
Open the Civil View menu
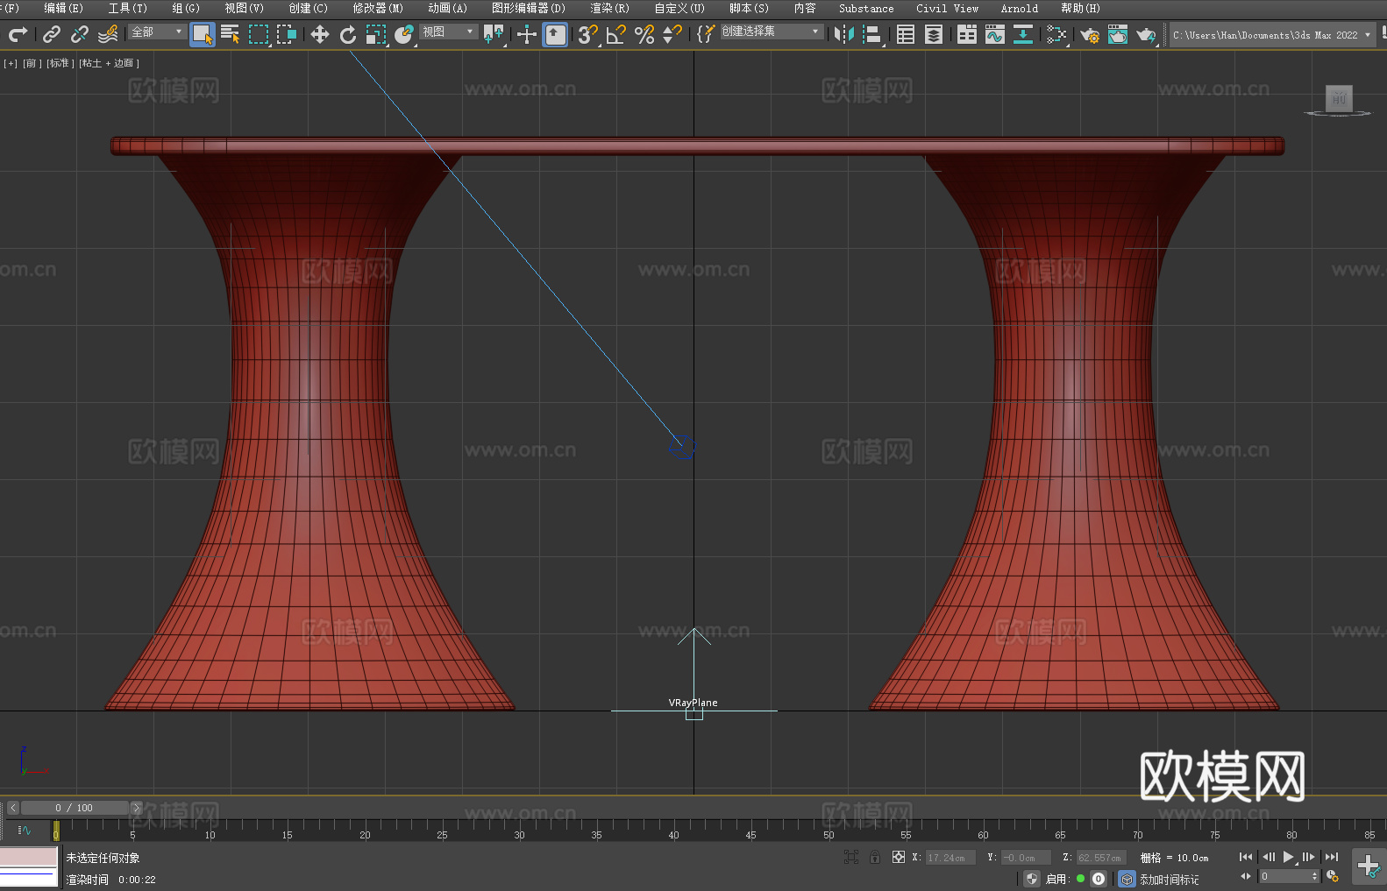[x=947, y=8]
